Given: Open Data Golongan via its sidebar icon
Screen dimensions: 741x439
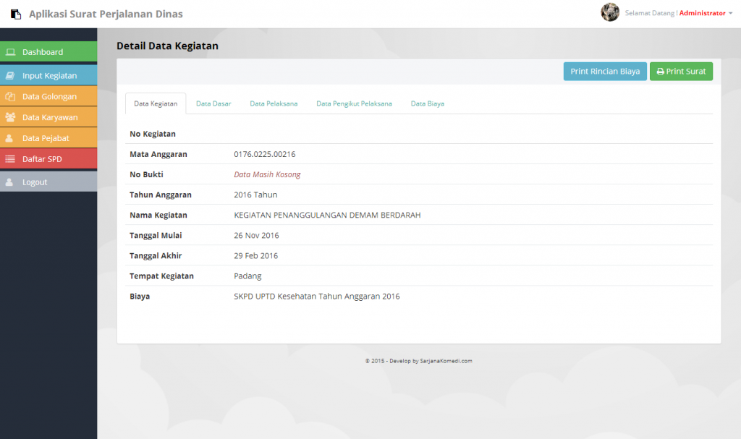Looking at the screenshot, I should (x=11, y=96).
